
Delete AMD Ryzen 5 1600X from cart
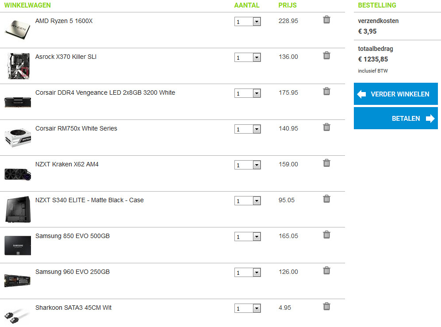(x=326, y=20)
